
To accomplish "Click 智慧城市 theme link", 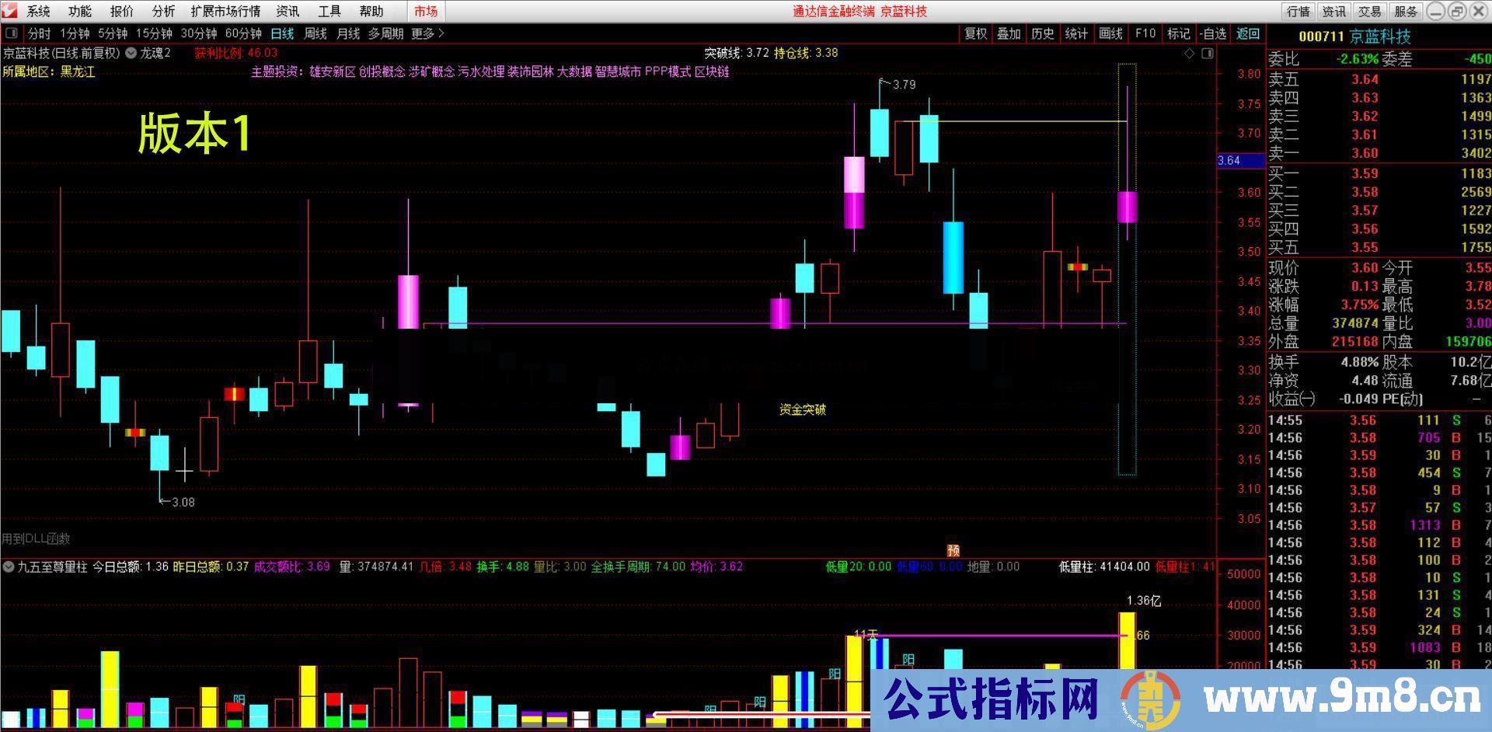I will click(618, 71).
